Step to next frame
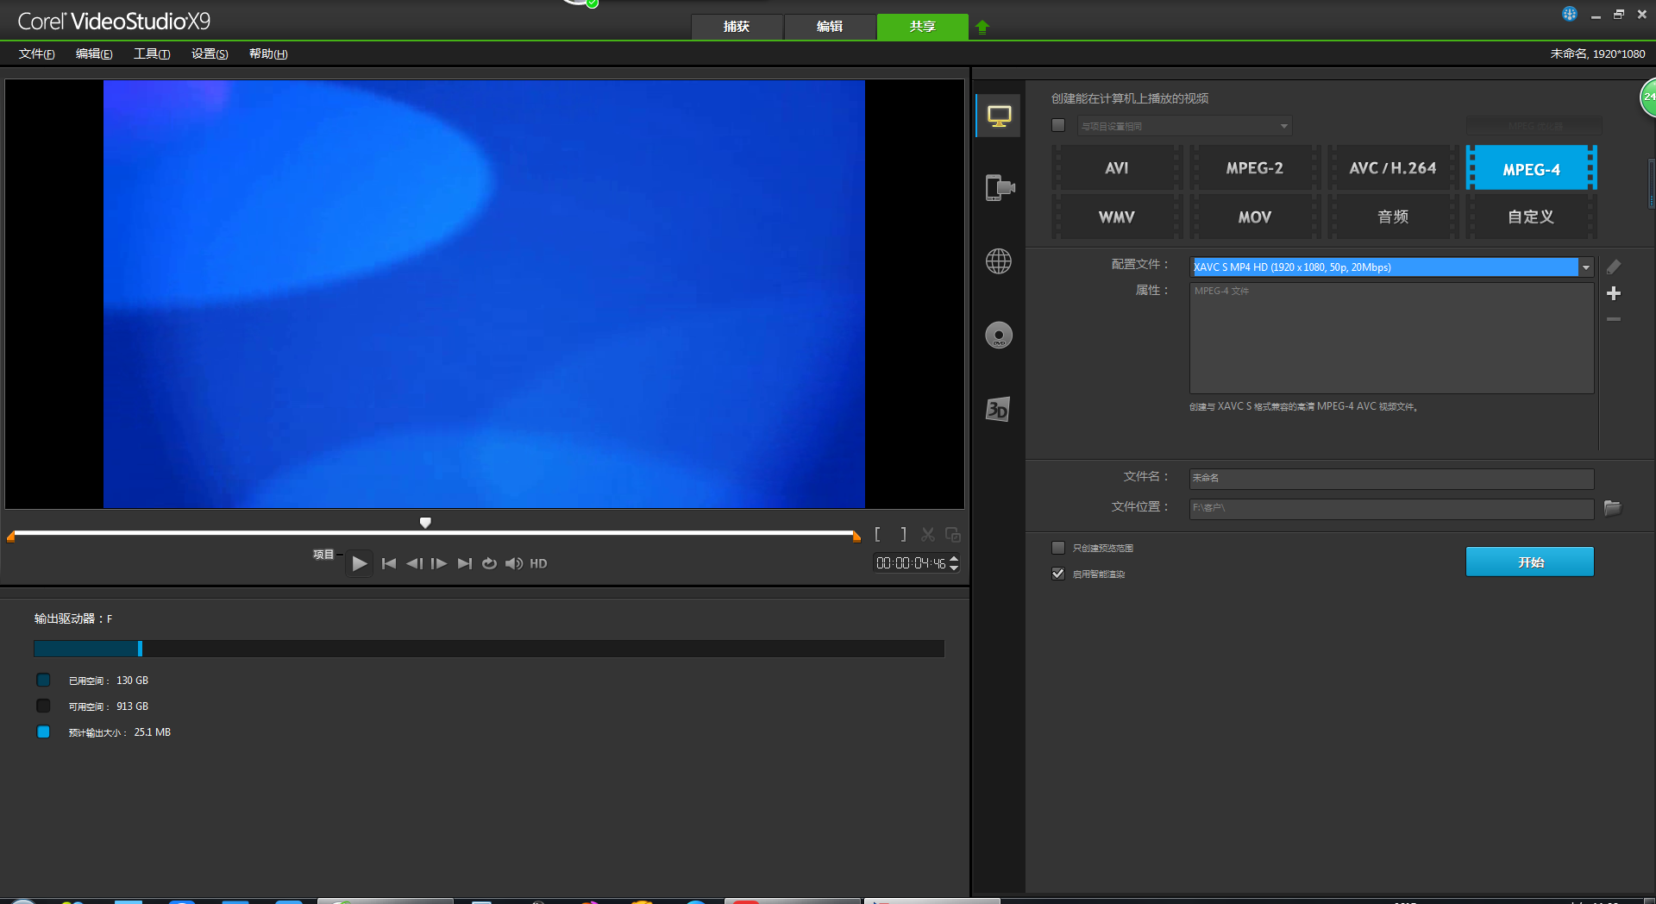This screenshot has height=904, width=1656. click(x=439, y=563)
